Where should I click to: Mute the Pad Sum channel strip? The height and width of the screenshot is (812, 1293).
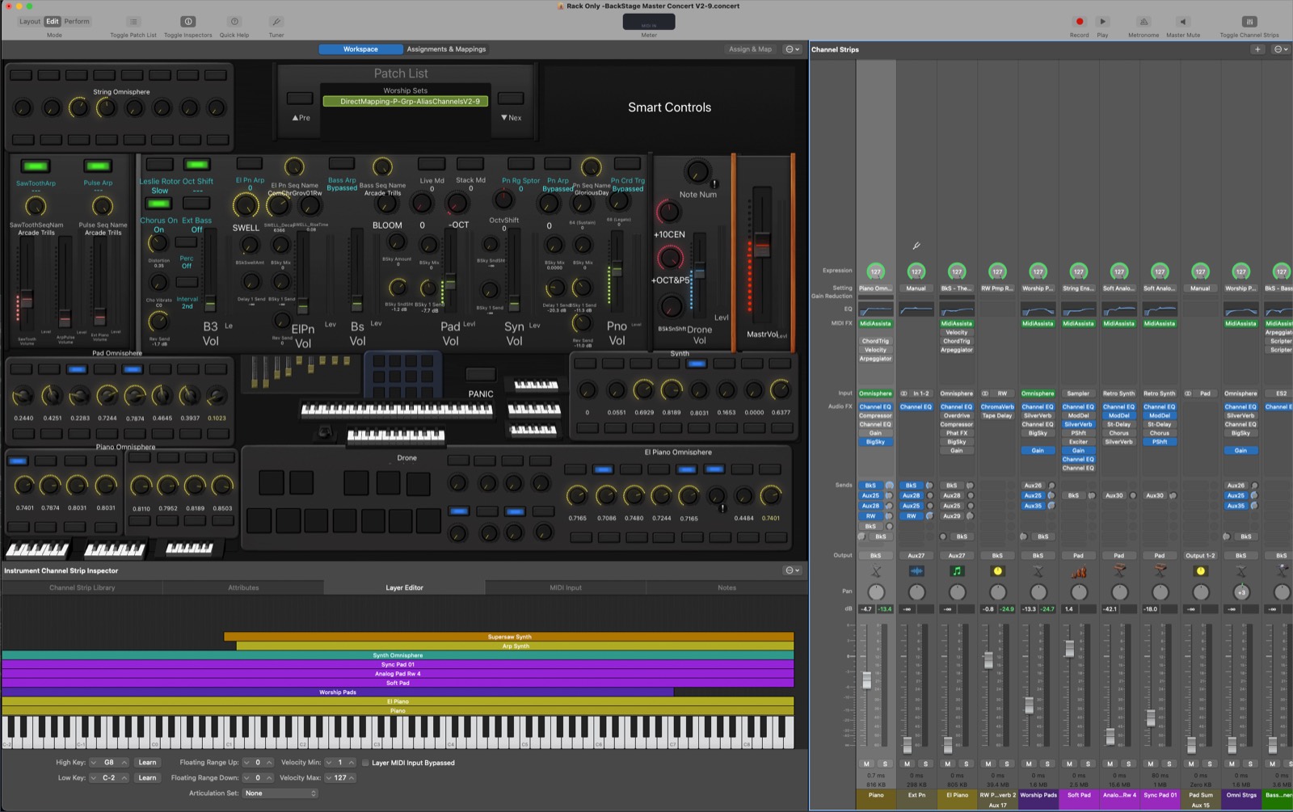(1191, 764)
